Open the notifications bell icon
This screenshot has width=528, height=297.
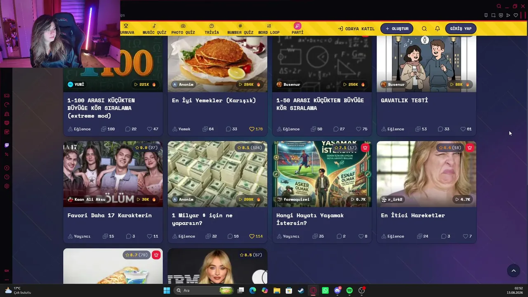pyautogui.click(x=437, y=28)
